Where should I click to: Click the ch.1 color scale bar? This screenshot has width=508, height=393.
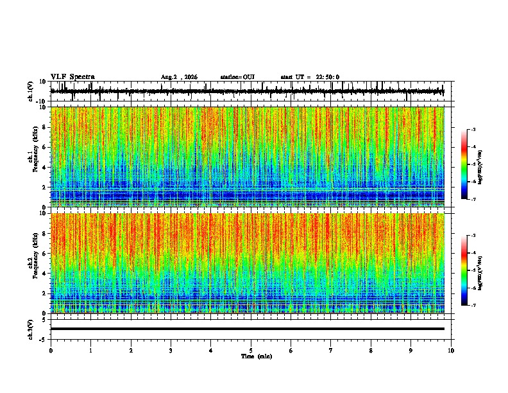tap(464, 164)
